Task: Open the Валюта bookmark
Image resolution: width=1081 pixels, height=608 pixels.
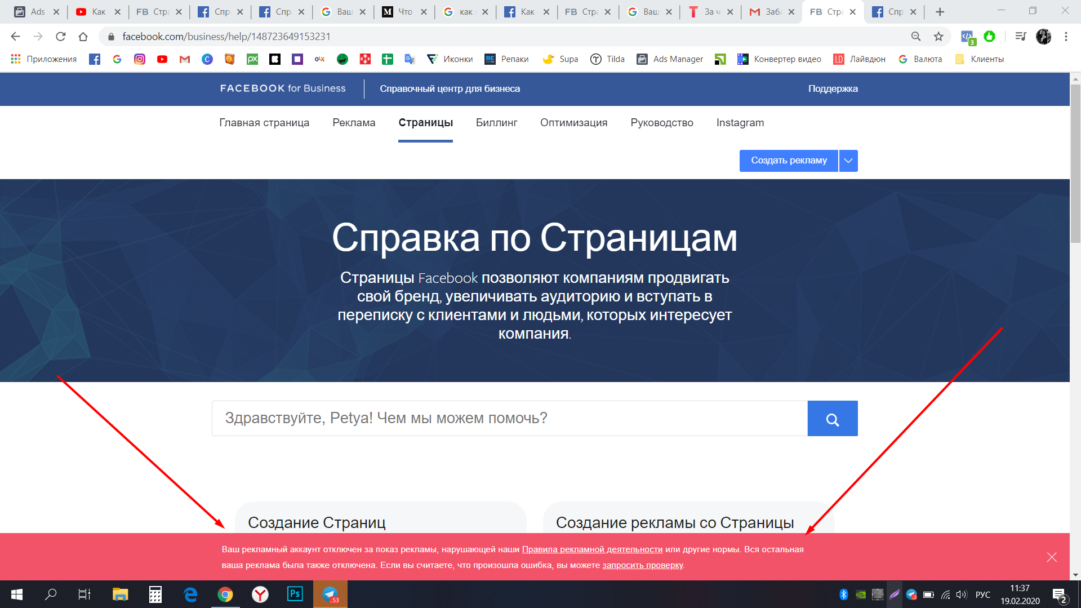Action: pos(920,59)
